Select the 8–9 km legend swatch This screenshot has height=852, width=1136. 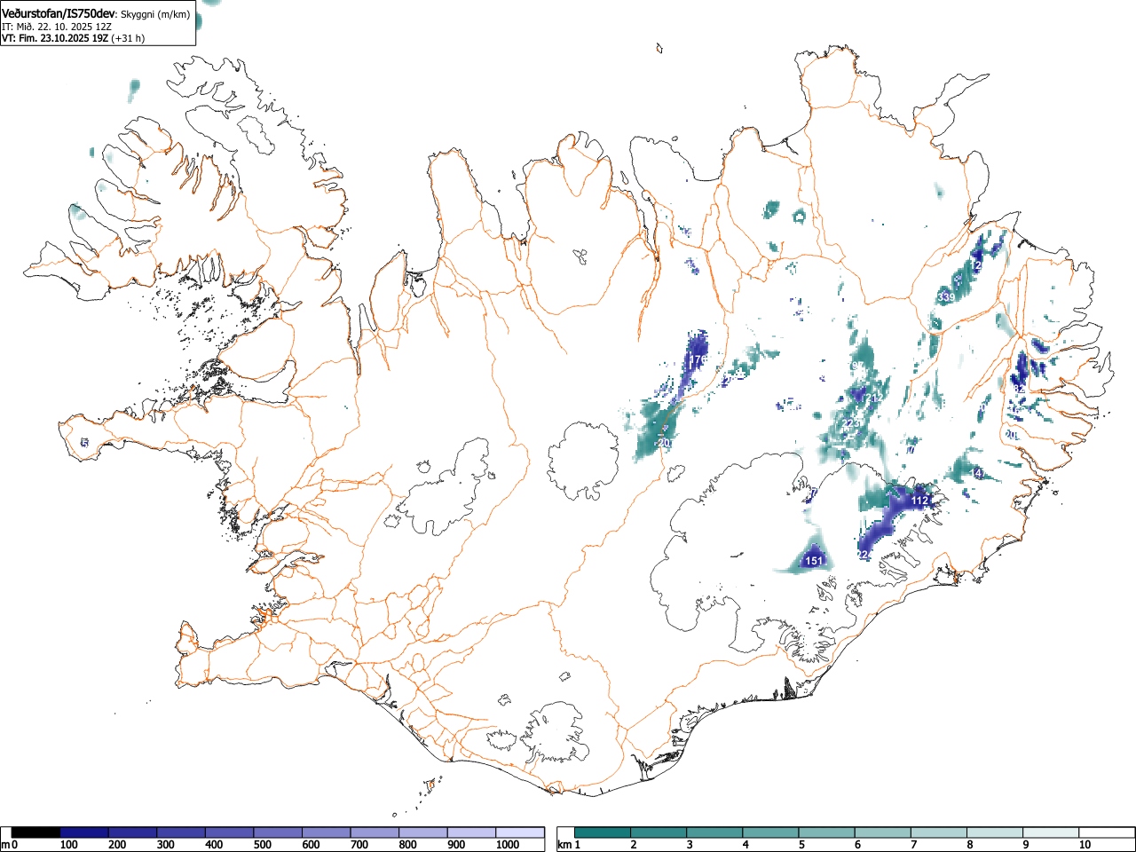(994, 832)
